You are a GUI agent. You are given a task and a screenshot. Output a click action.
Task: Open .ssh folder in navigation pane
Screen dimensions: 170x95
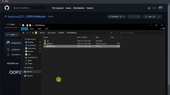(29, 54)
